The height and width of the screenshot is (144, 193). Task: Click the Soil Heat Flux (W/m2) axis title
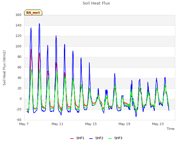tap(4, 68)
